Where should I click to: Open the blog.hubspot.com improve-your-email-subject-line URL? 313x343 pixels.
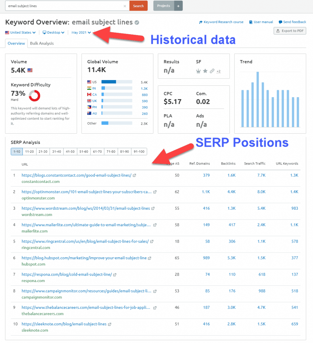tap(84, 258)
